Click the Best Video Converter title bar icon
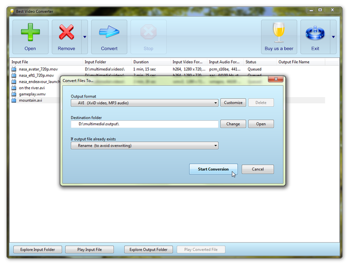 coord(12,11)
